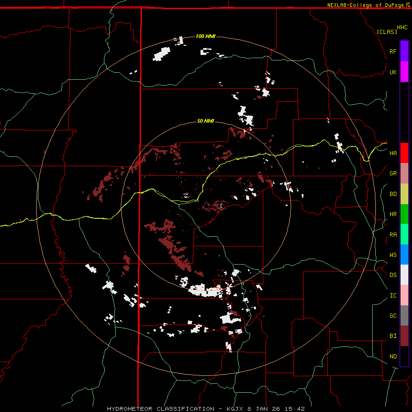This screenshot has width=412, height=412.
Task: Click the RA legend label text
Action: click(393, 235)
